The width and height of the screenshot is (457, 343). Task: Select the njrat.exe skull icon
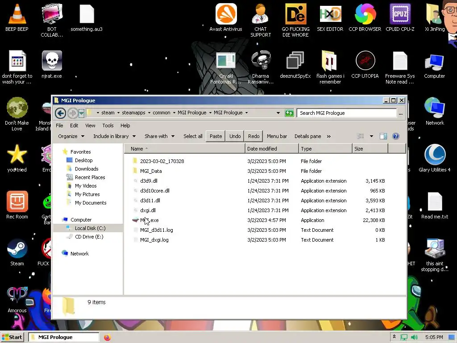coord(52,64)
